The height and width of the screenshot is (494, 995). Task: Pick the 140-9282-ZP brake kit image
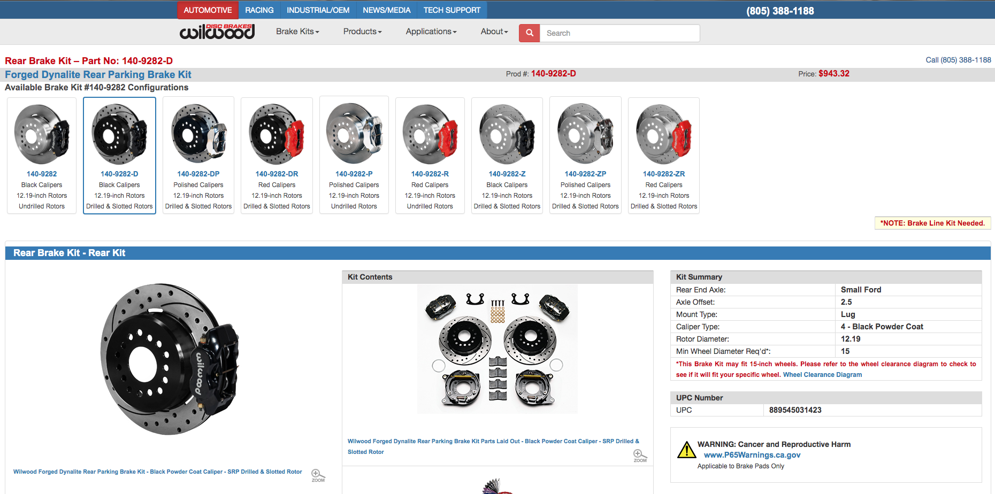tap(585, 134)
